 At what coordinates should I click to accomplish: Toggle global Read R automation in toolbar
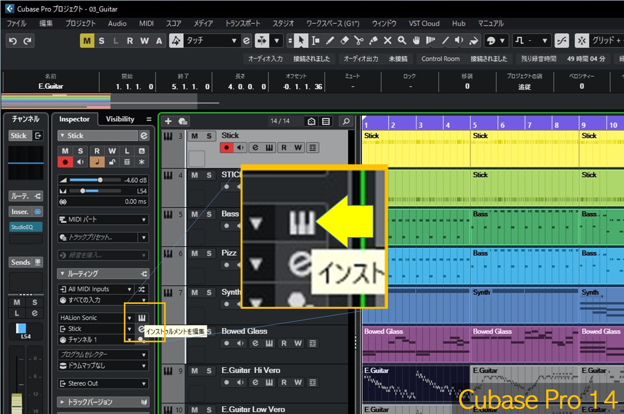pos(130,41)
